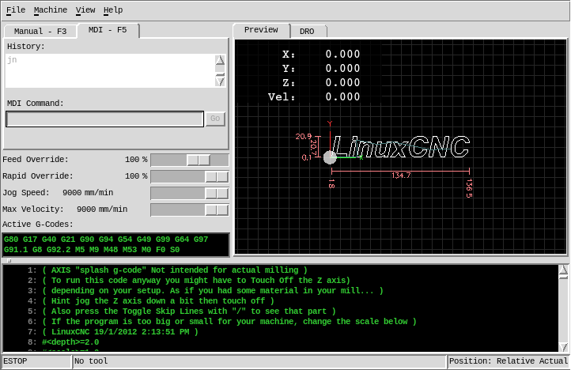Click the 'No tool' status field
The width and height of the screenshot is (571, 370).
[259, 361]
